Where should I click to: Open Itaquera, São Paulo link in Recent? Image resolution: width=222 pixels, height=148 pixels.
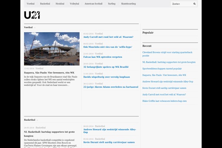(164, 75)
